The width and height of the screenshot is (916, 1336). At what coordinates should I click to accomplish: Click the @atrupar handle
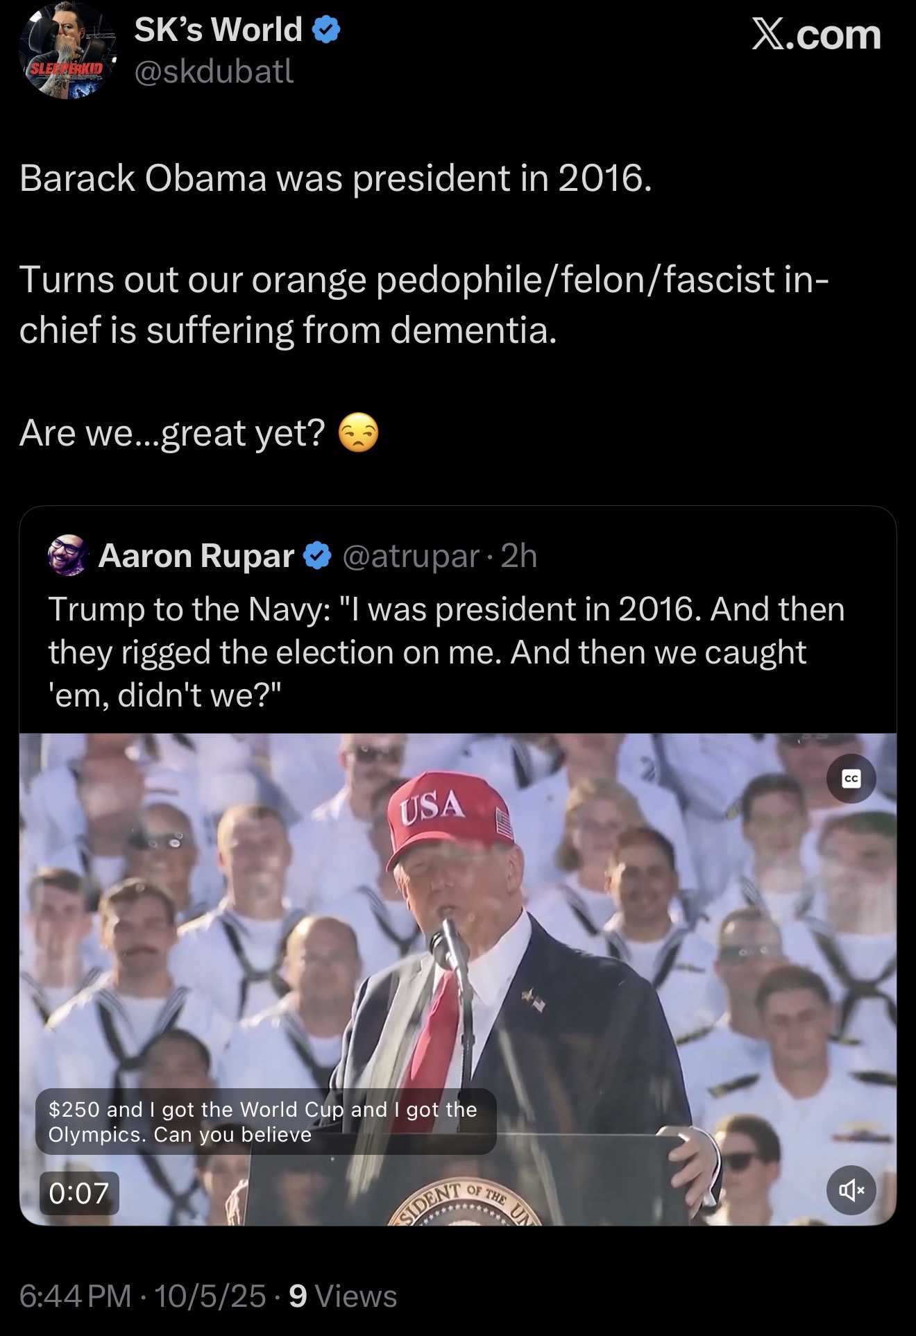pos(411,556)
